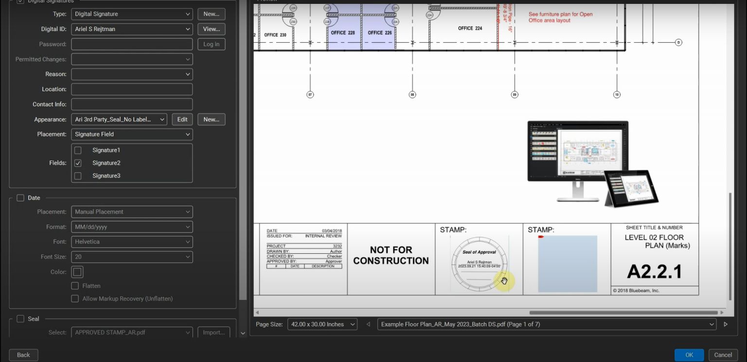This screenshot has width=747, height=362.
Task: Click the OK button
Action: tap(689, 355)
